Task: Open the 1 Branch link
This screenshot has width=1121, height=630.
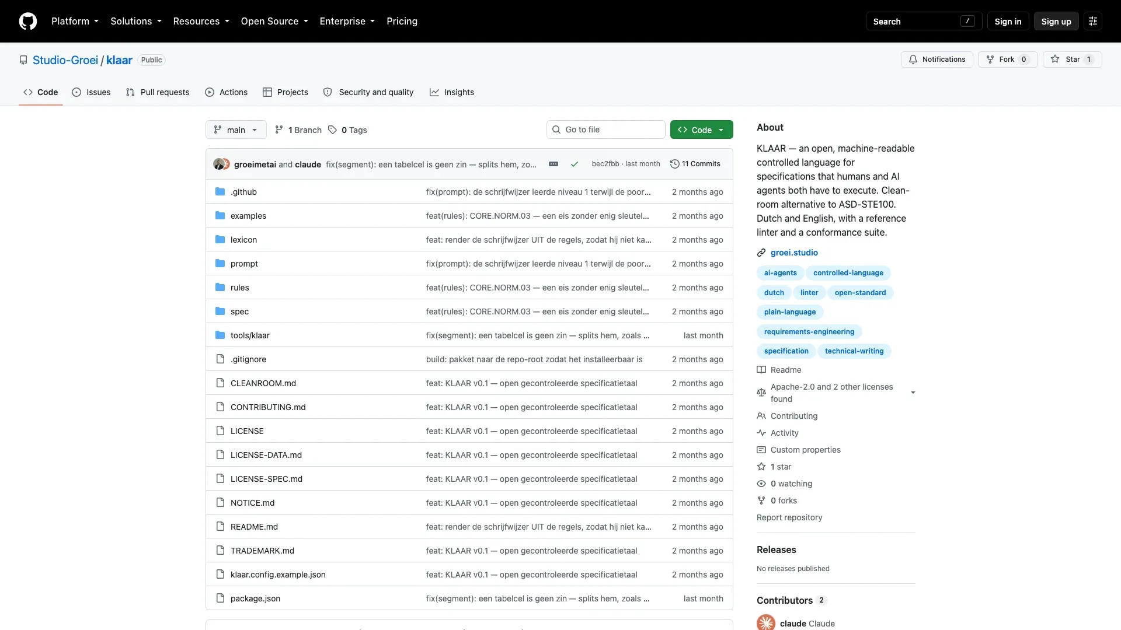Action: [x=298, y=130]
